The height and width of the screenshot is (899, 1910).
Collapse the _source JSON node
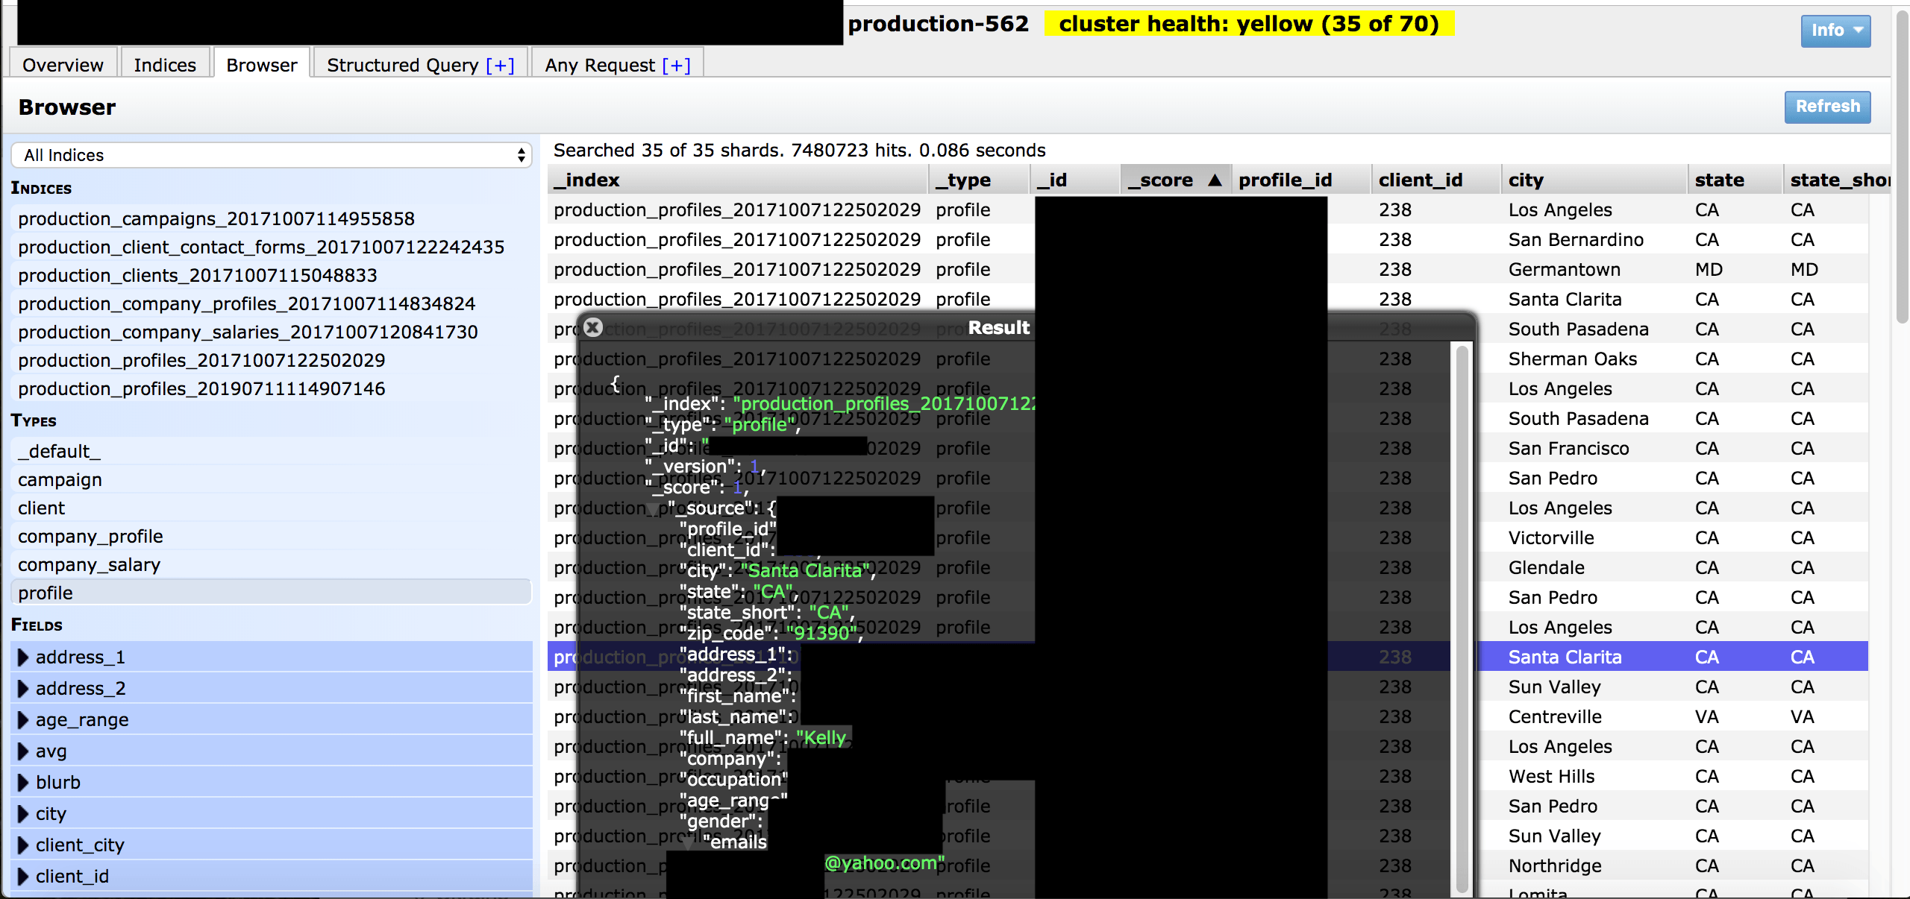(654, 510)
